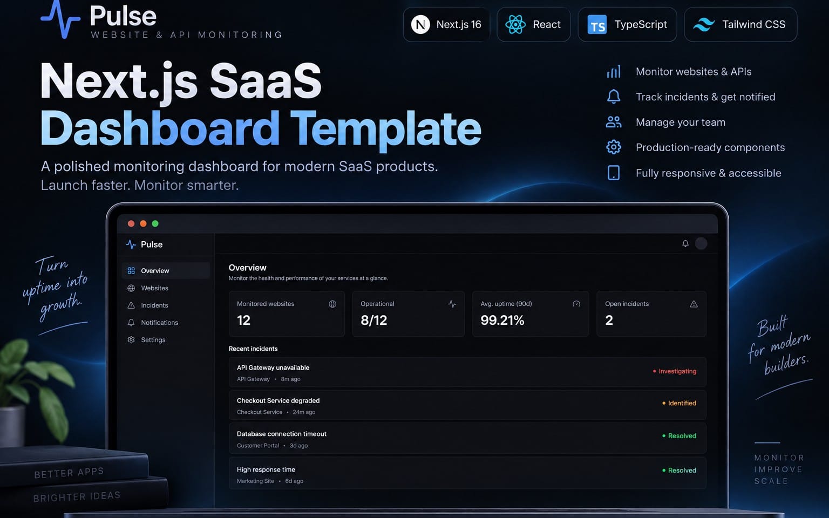Click the Notifications bell icon in the sidebar
Image resolution: width=829 pixels, height=518 pixels.
131,323
